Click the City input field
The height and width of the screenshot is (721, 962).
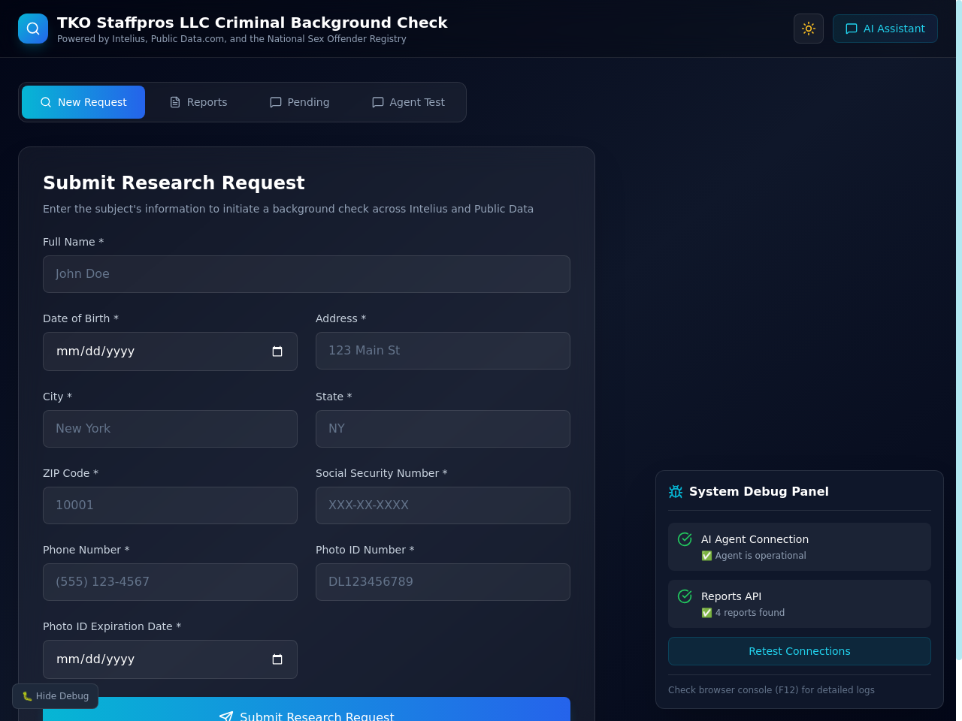point(170,429)
